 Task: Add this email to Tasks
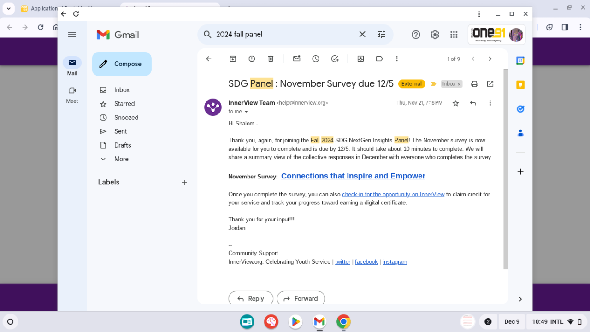pos(335,59)
